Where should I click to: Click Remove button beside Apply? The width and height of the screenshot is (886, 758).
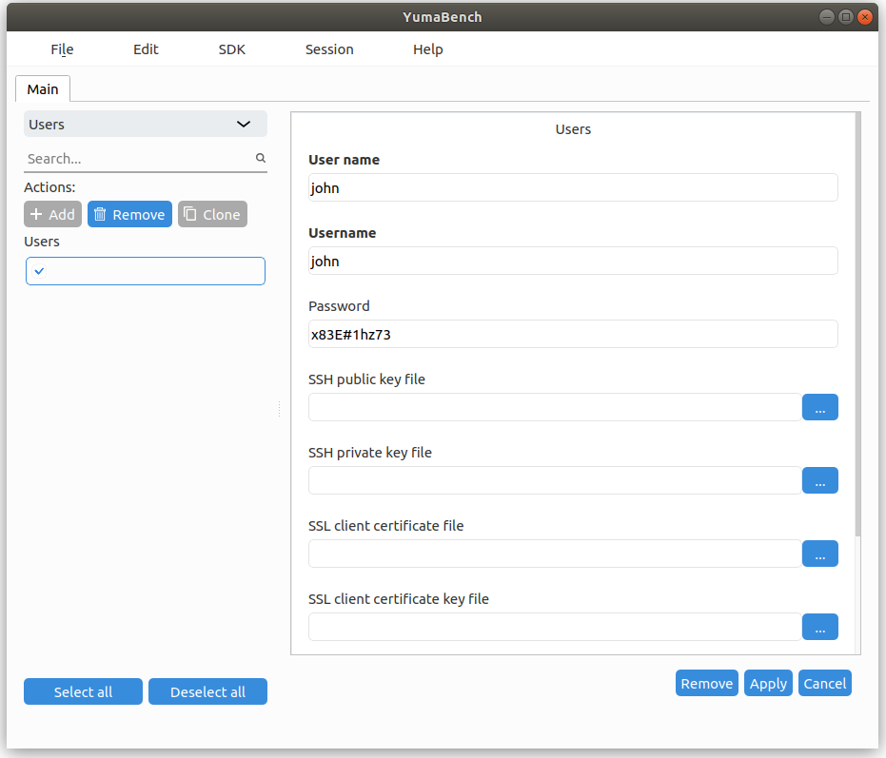[707, 683]
